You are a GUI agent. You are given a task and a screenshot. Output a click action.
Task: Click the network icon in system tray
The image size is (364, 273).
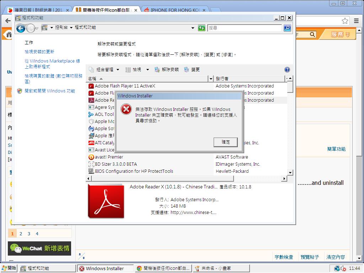point(337,269)
